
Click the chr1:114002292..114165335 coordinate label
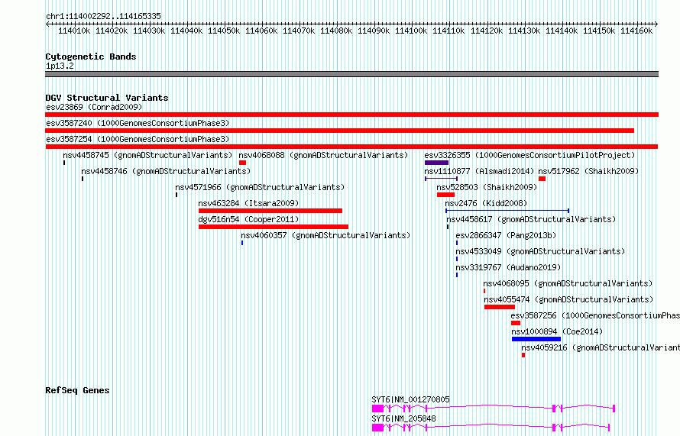pyautogui.click(x=103, y=16)
